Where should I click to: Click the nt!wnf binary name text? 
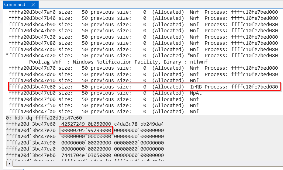tap(199, 62)
